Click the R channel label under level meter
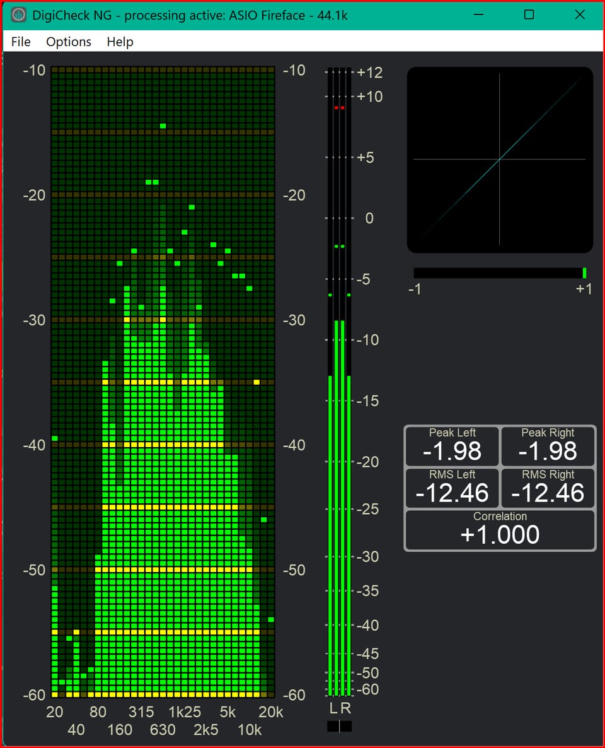This screenshot has height=748, width=605. (x=345, y=708)
